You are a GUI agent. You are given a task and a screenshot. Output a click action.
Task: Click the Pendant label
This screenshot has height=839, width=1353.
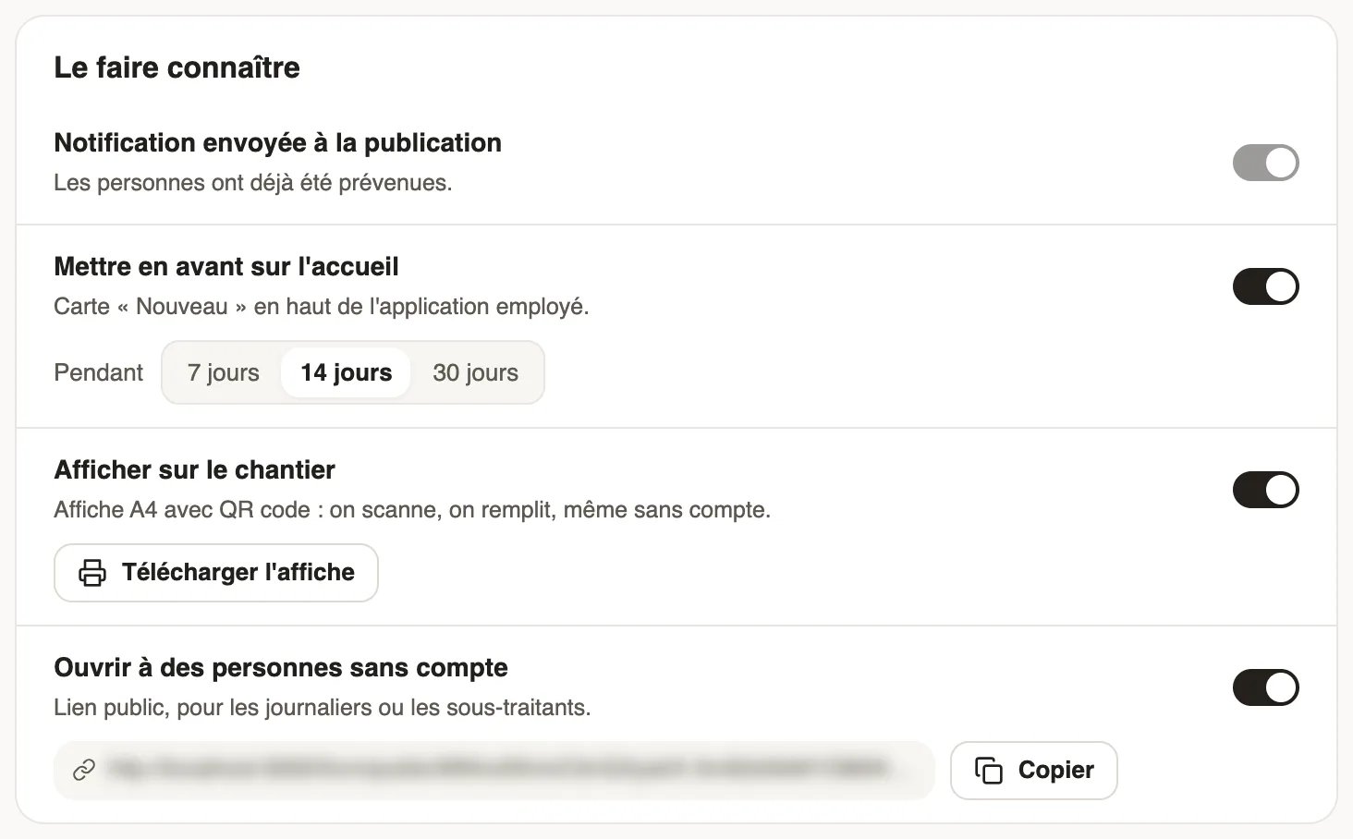click(99, 372)
